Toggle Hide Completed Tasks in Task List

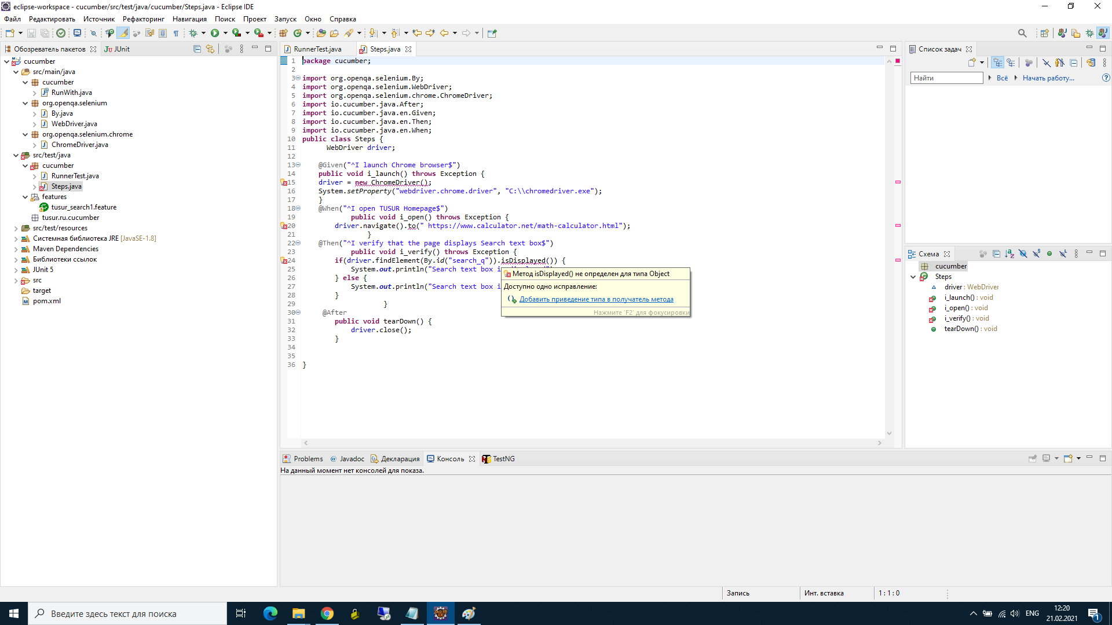pyautogui.click(x=1046, y=62)
